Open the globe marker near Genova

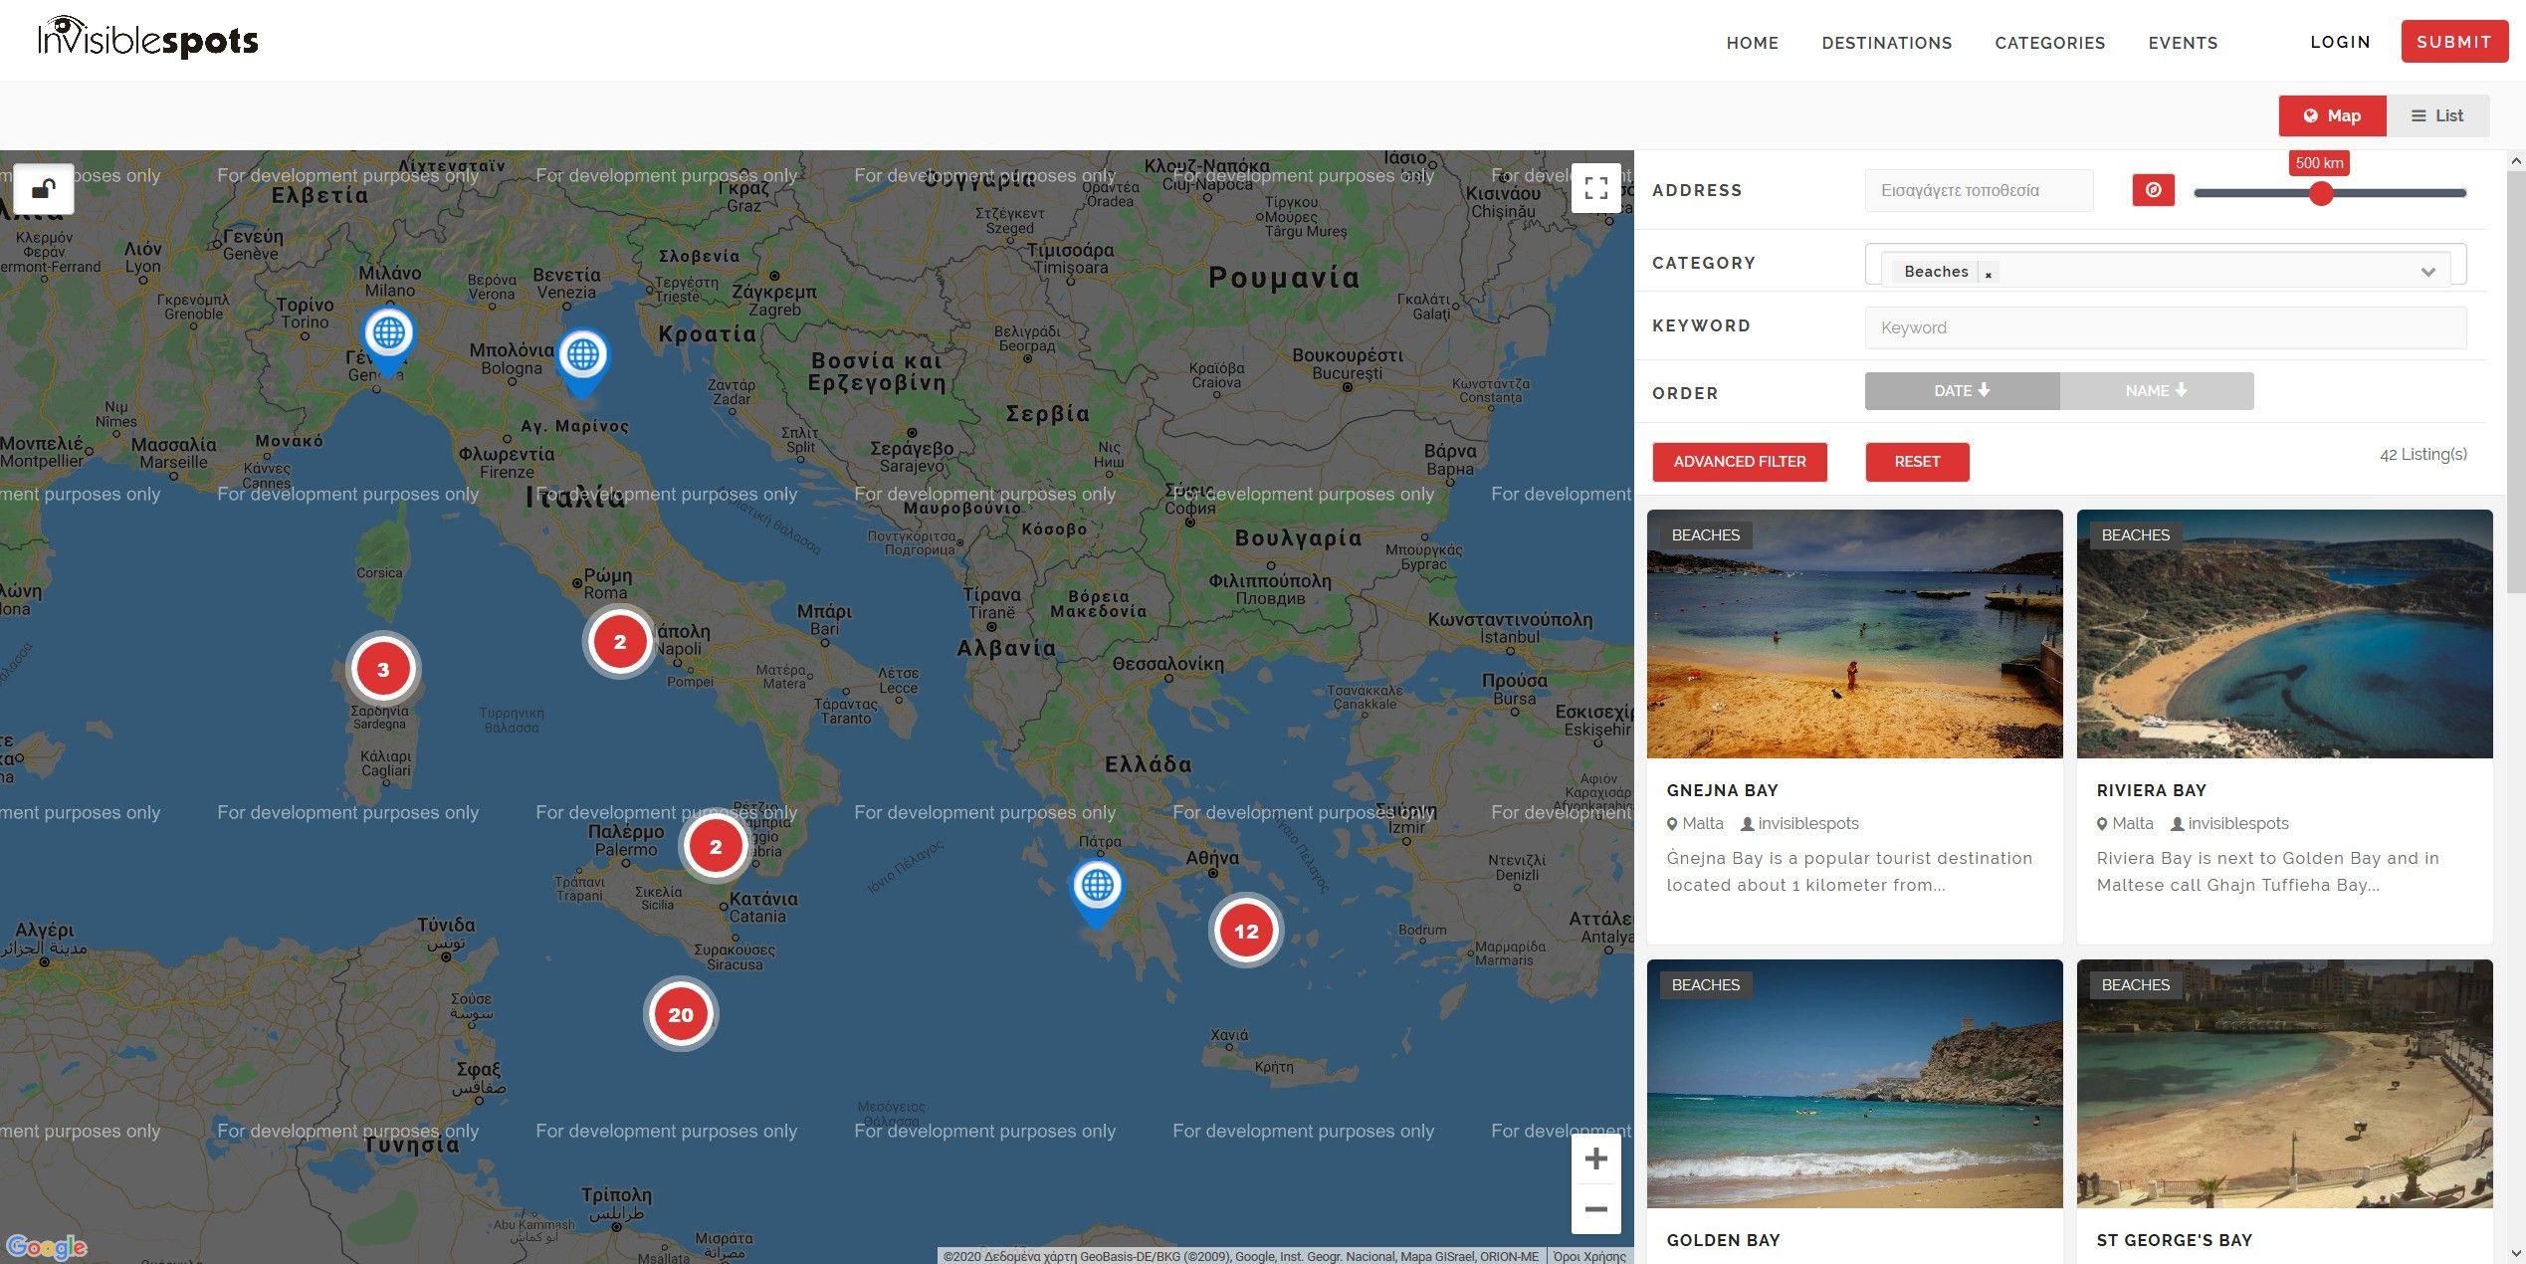(x=388, y=340)
